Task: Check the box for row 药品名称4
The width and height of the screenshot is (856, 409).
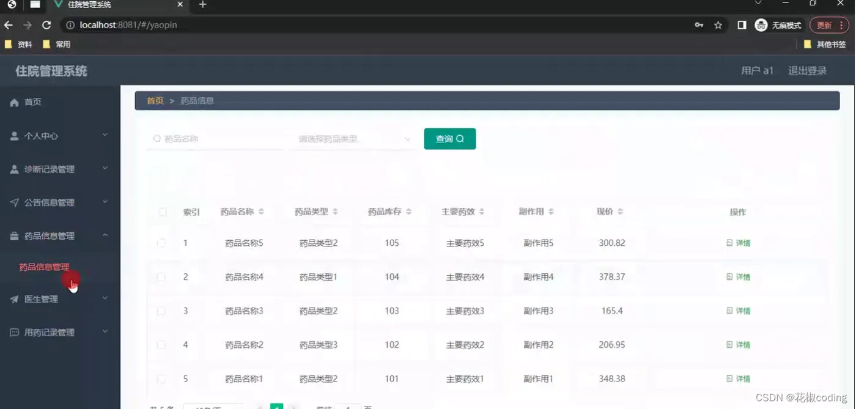Action: 161,277
